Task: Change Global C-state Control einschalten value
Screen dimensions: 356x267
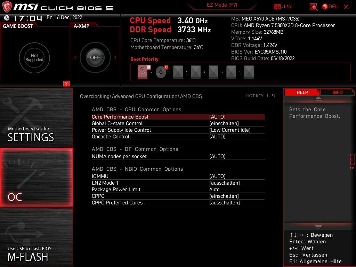Action: (224, 123)
